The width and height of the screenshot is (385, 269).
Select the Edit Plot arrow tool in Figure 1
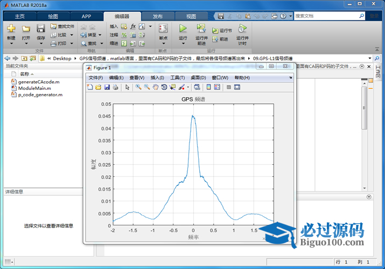click(x=128, y=87)
